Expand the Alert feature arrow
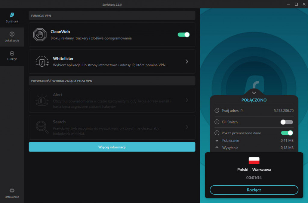The image size is (308, 203). pos(187,100)
